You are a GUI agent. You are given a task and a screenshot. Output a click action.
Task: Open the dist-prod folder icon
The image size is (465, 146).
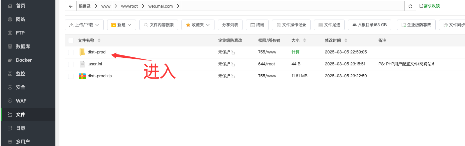82,52
